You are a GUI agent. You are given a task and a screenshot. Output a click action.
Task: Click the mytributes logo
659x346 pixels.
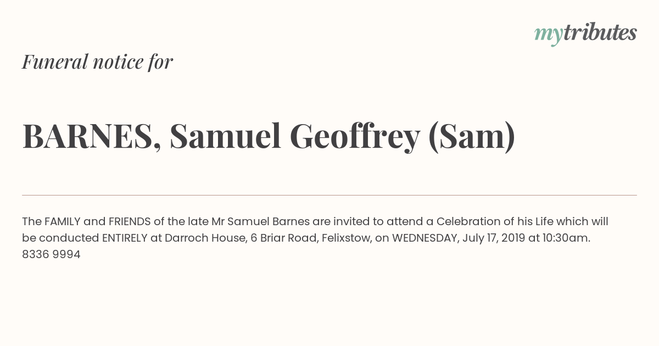coord(585,34)
